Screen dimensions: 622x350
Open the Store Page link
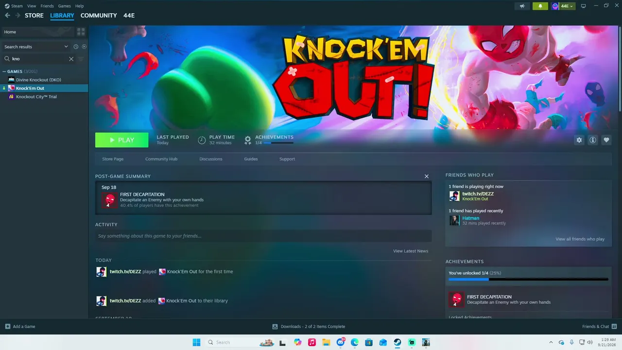(113, 159)
